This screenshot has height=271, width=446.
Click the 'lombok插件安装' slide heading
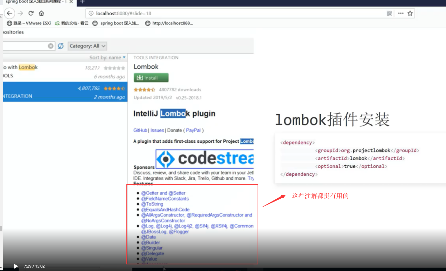click(332, 119)
